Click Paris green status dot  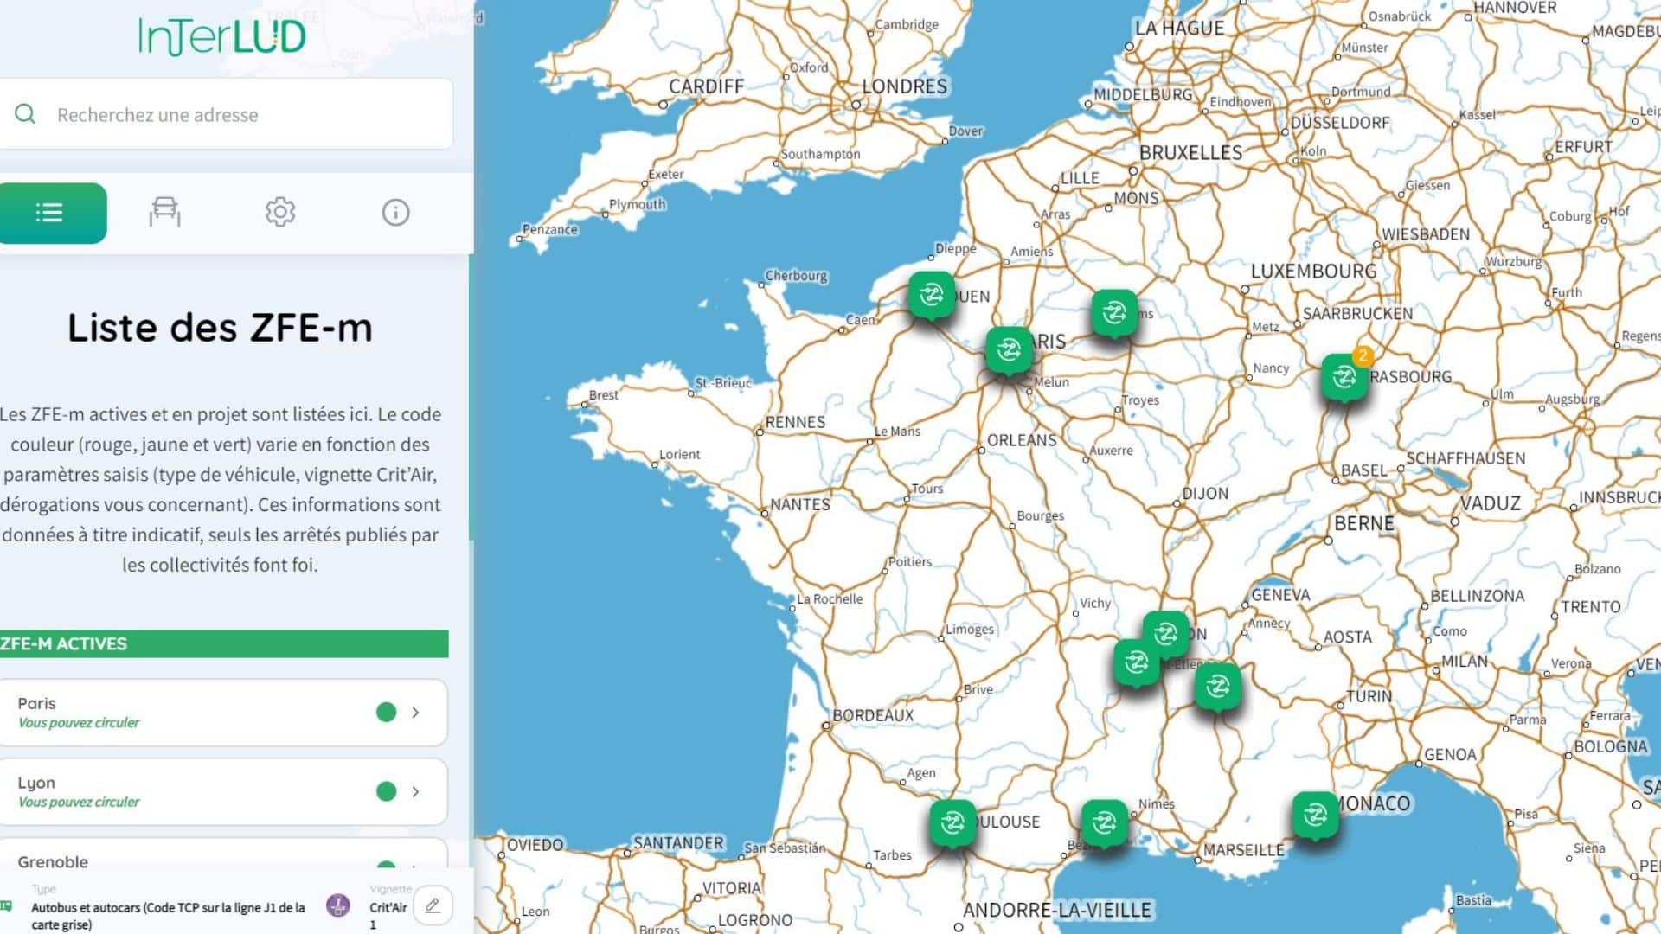tap(386, 713)
